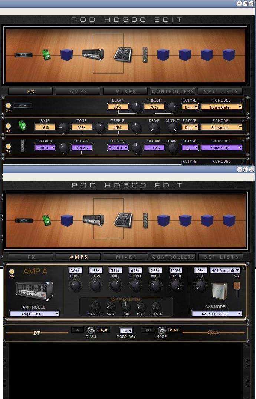Viewport: 256px width, 399px height.
Task: Open Screamer FX MODEL dropdown
Action: pos(221,127)
